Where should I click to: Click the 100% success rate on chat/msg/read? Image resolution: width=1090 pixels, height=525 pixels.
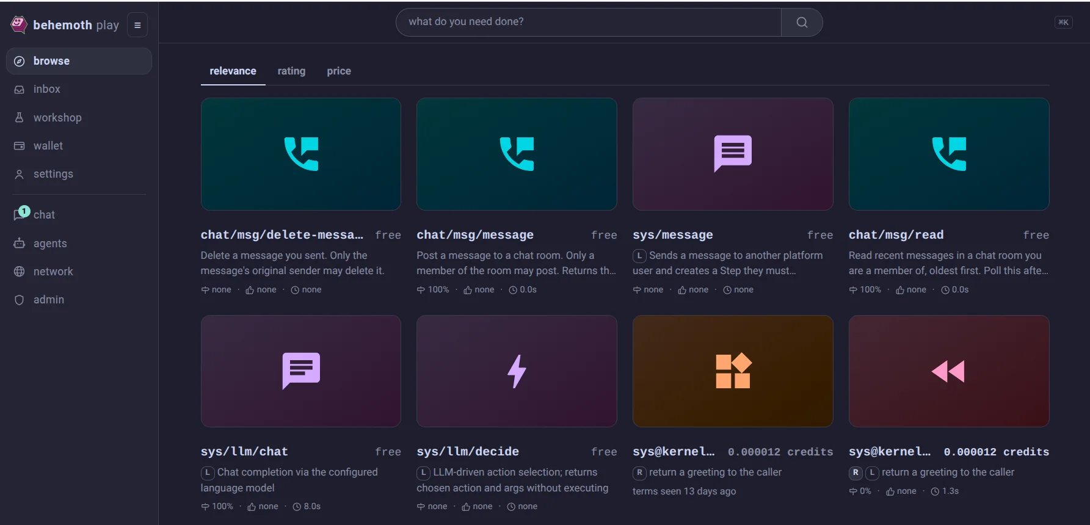tap(865, 290)
